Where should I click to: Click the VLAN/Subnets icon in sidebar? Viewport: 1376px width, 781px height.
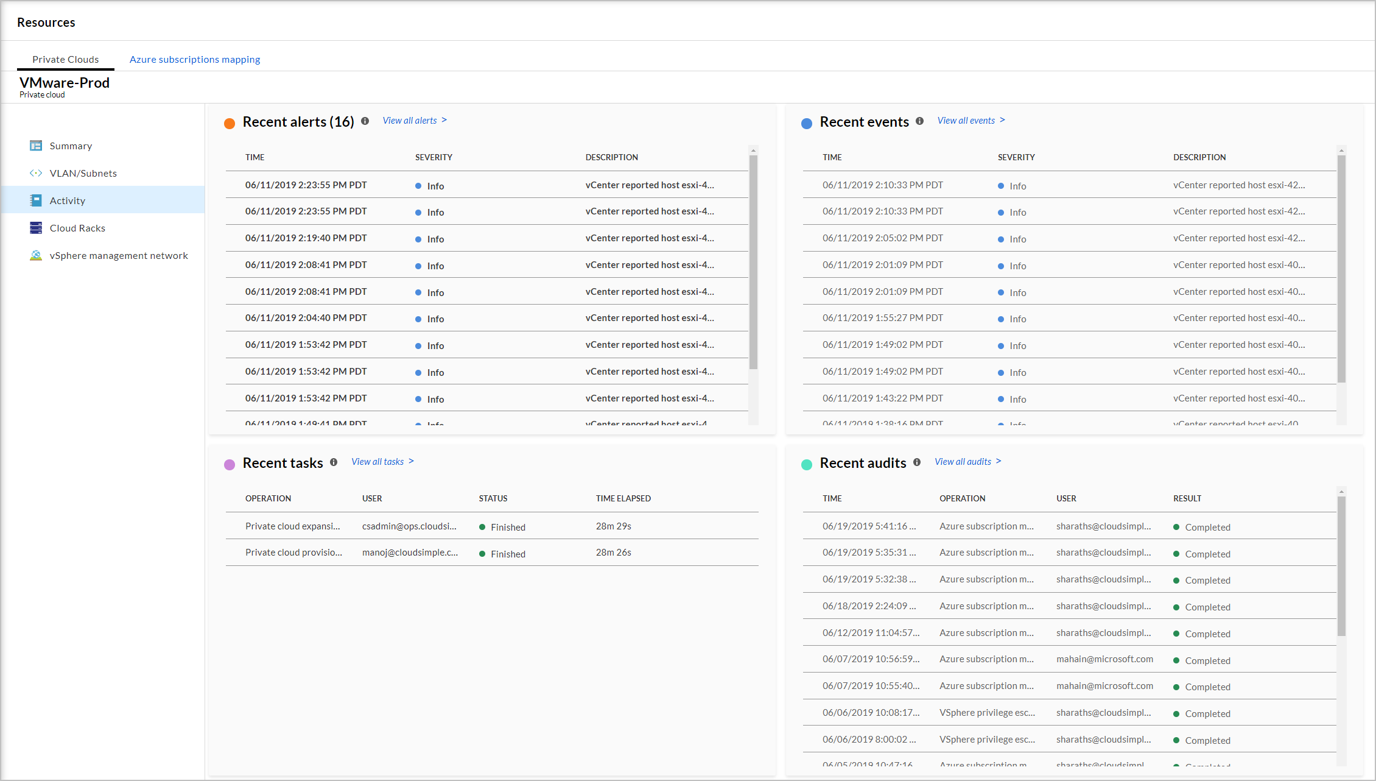[x=37, y=173]
